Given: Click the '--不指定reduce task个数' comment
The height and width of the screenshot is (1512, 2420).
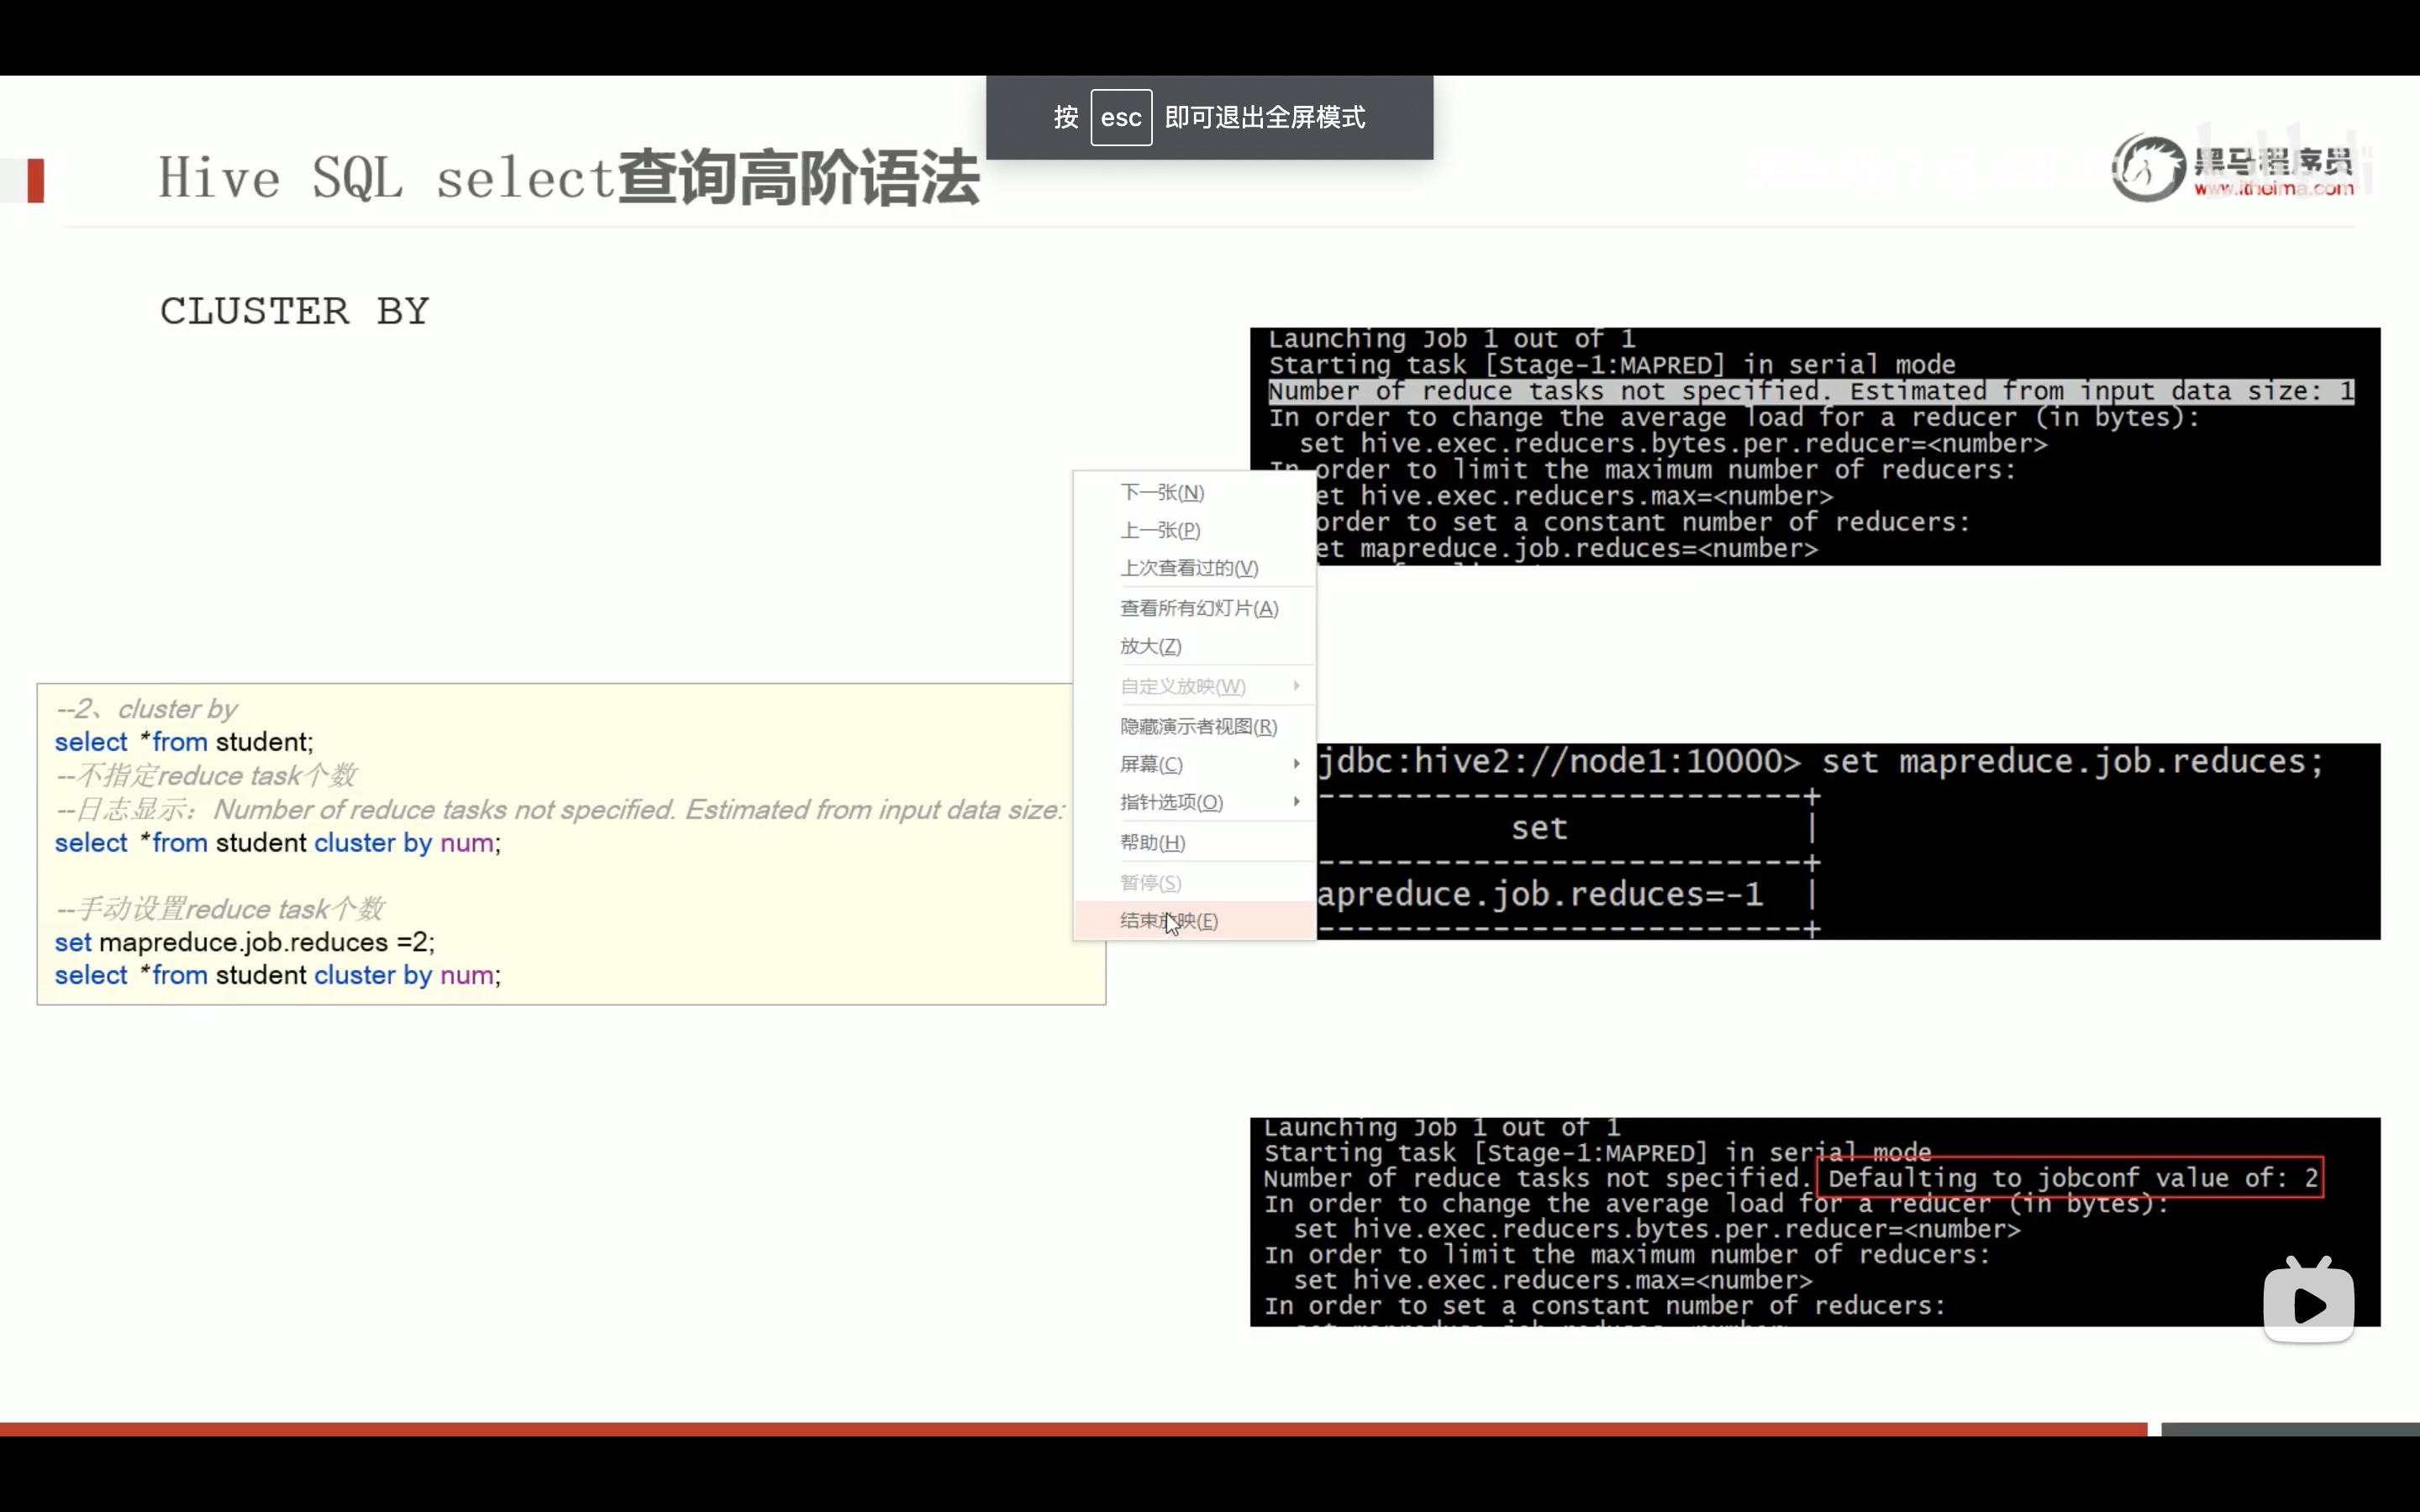Looking at the screenshot, I should coord(206,775).
